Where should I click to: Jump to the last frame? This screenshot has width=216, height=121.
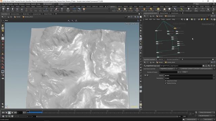coord(15,113)
